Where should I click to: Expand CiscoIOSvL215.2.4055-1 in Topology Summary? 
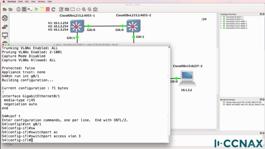click(x=221, y=22)
